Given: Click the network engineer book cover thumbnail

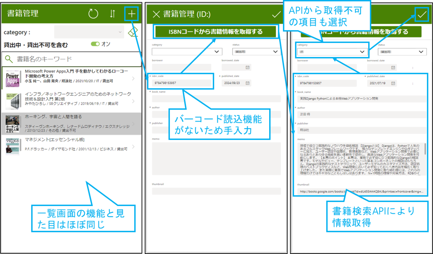Looking at the screenshot, I should (x=13, y=101).
